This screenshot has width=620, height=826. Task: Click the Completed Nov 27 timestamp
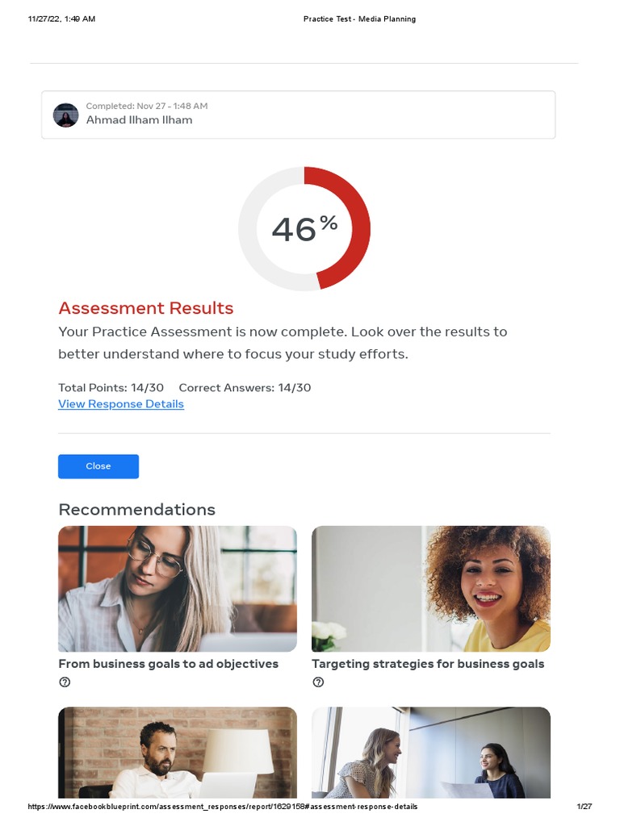click(147, 106)
